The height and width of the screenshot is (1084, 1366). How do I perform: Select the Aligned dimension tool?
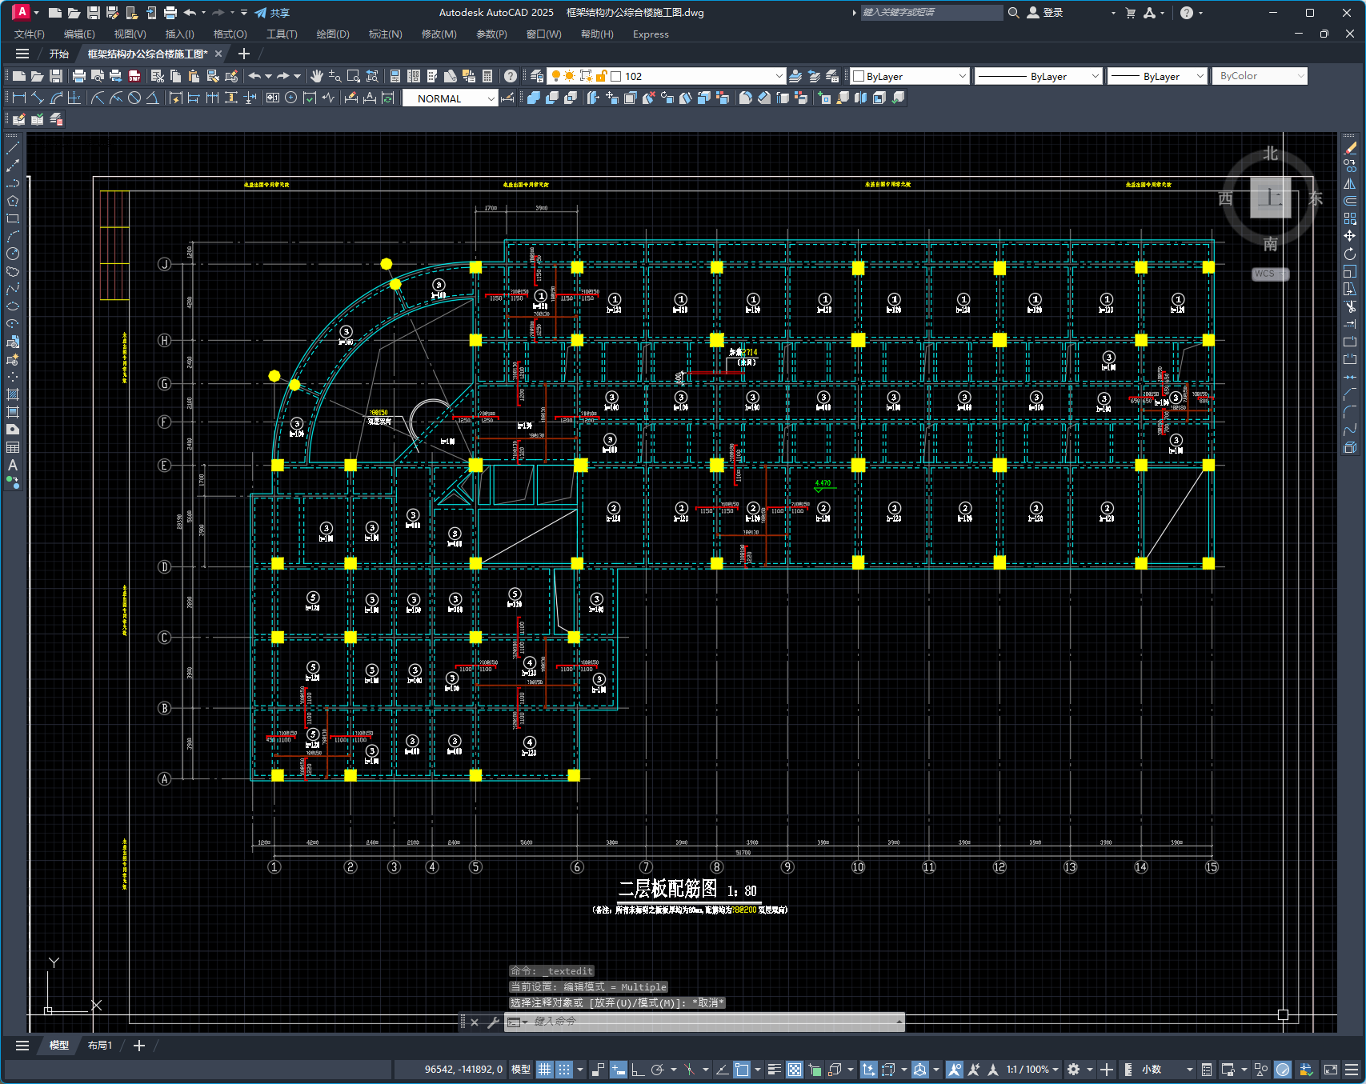[38, 98]
